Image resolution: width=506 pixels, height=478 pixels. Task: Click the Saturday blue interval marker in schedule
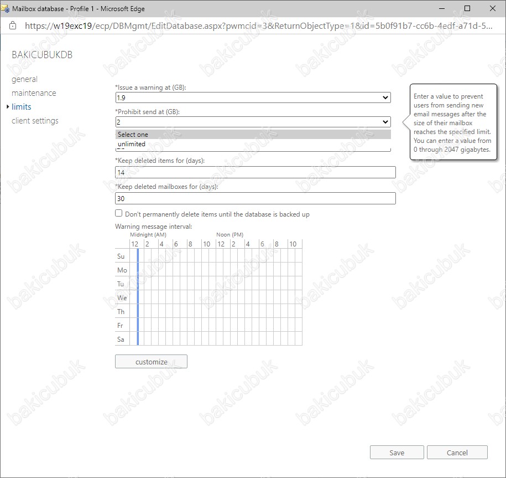pyautogui.click(x=138, y=338)
